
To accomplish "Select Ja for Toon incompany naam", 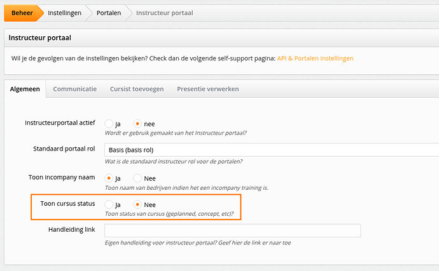I will pos(109,178).
